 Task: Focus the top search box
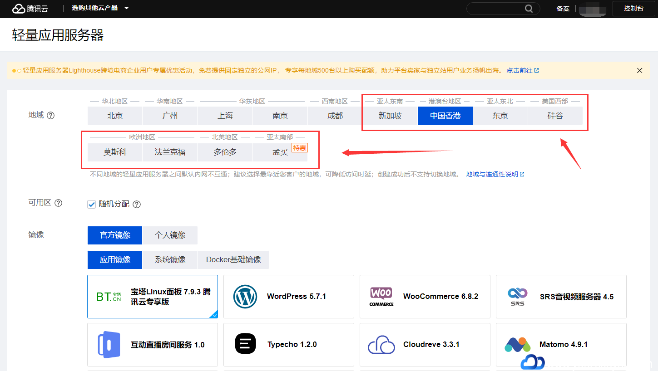(x=503, y=9)
